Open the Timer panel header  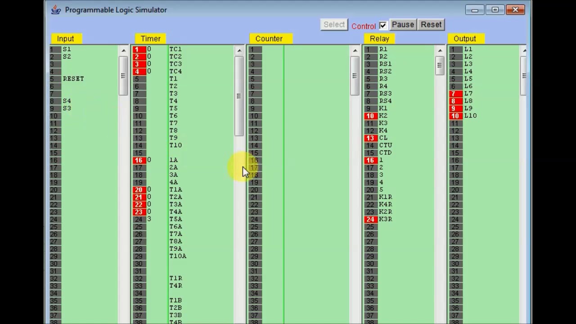(x=150, y=39)
